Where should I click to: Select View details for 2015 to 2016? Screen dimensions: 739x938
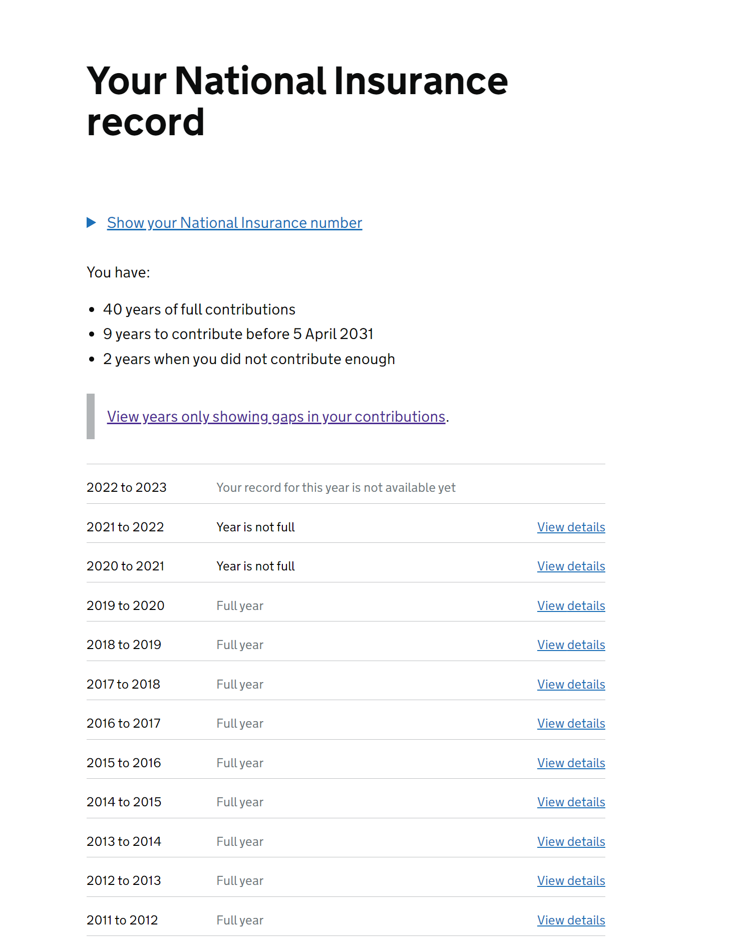point(571,763)
